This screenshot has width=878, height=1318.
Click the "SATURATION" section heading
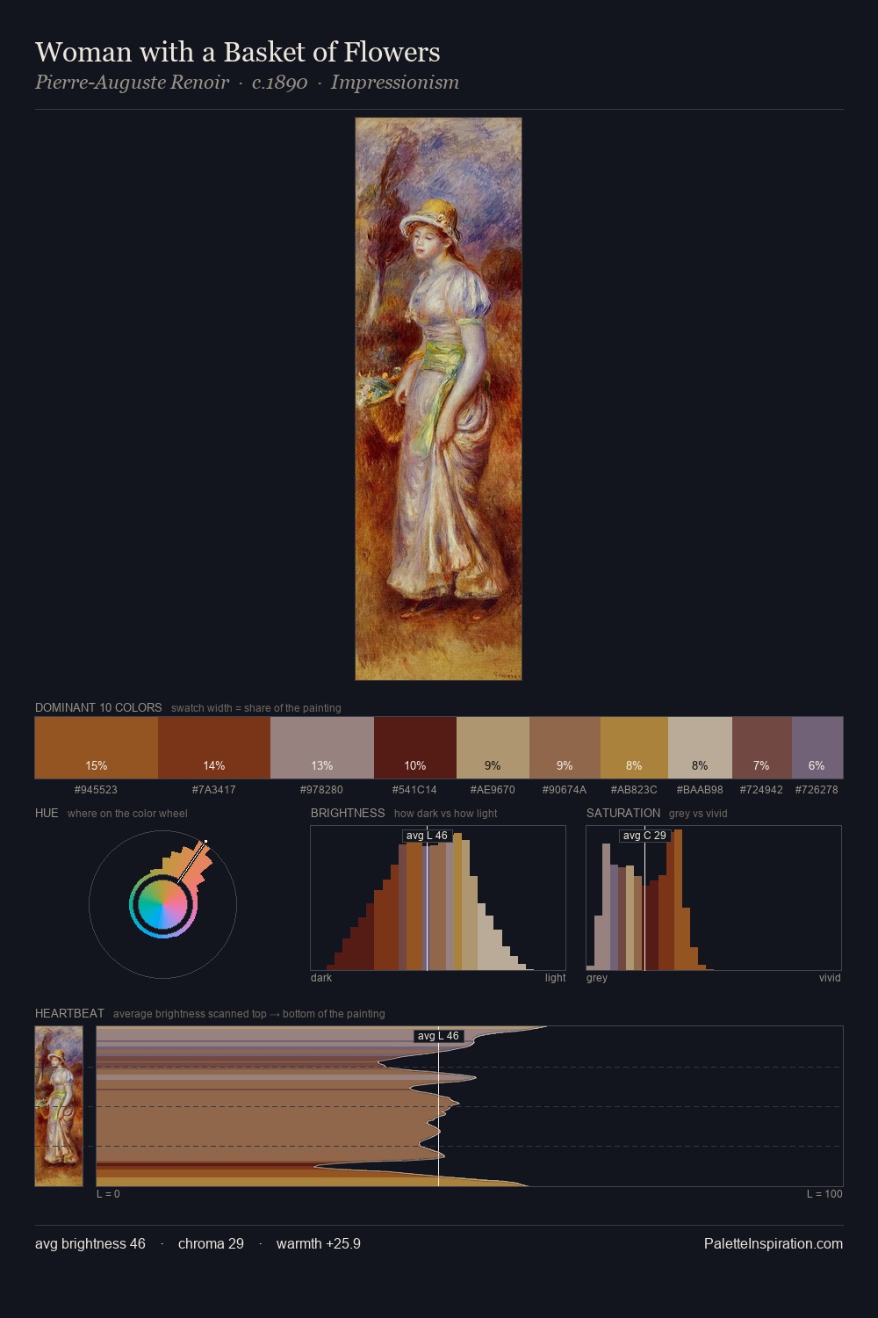click(623, 813)
